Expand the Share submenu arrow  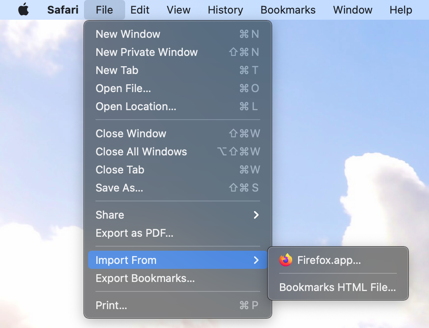[x=256, y=215]
